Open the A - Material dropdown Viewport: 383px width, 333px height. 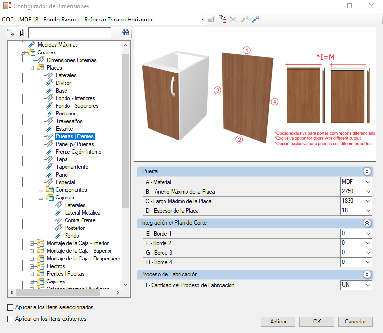[367, 182]
